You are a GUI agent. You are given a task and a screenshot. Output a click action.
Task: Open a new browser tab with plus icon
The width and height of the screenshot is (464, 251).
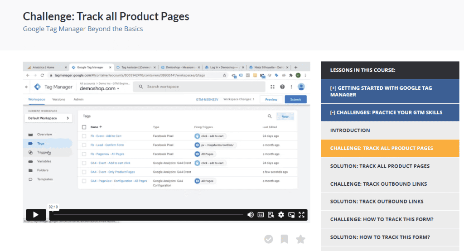pyautogui.click(x=295, y=68)
